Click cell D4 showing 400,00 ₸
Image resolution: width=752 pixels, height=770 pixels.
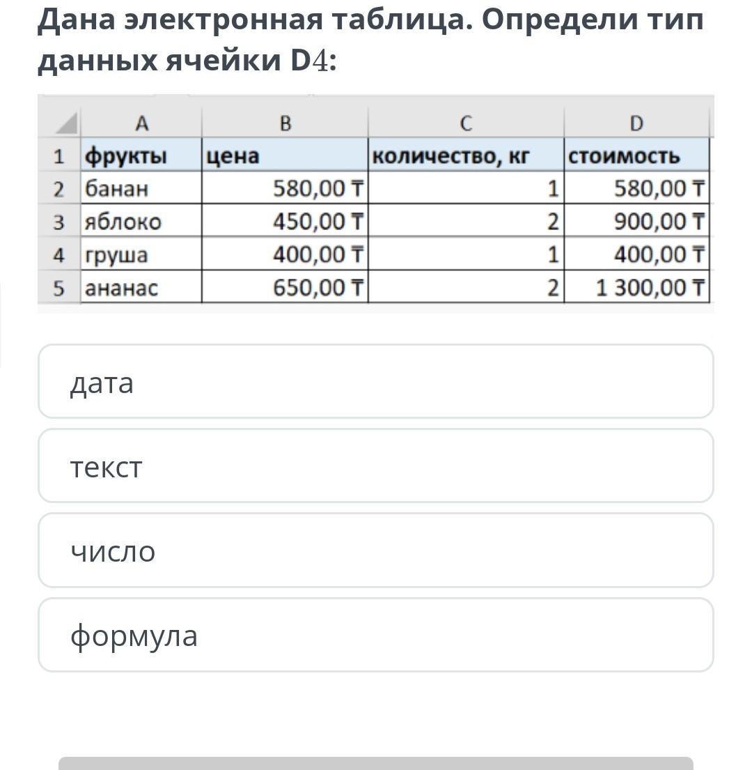(x=636, y=254)
